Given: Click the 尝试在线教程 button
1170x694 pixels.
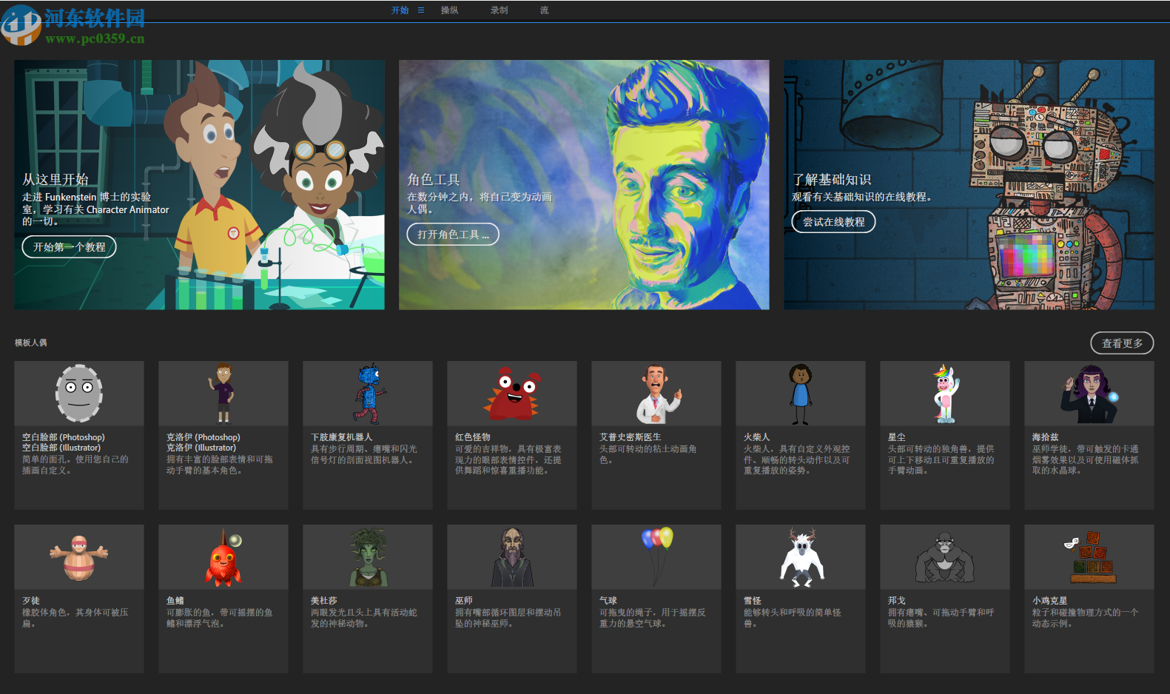Looking at the screenshot, I should tap(833, 222).
